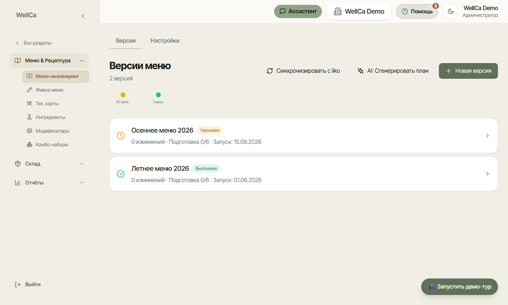
Task: Click the Все разделы back chevron
Action: click(x=17, y=43)
